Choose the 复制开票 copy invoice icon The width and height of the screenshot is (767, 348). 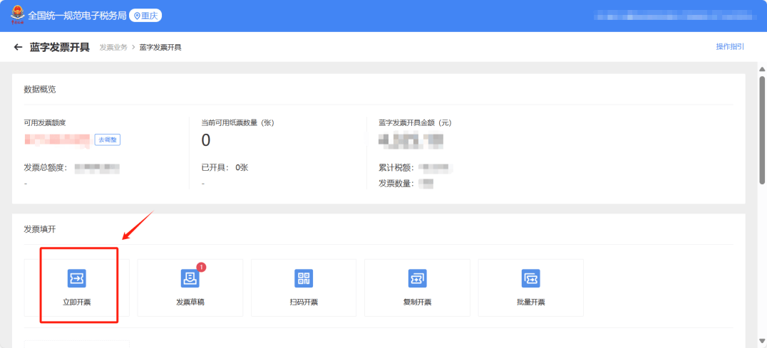[417, 278]
